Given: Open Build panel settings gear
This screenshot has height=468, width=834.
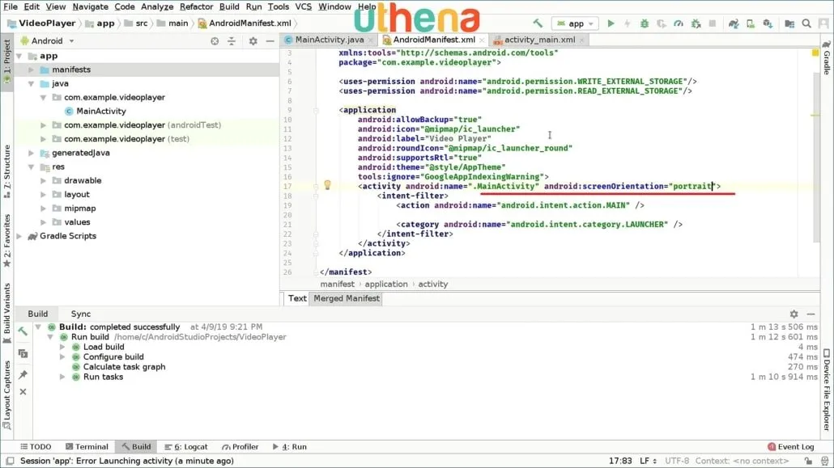Looking at the screenshot, I should pyautogui.click(x=794, y=314).
